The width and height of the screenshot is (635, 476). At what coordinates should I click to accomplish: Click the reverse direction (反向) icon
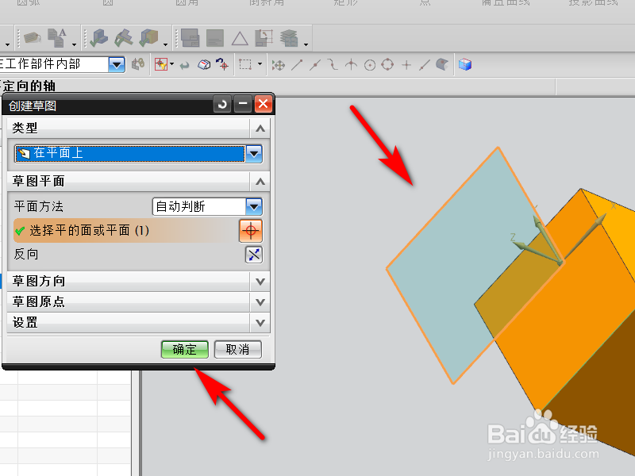point(254,255)
